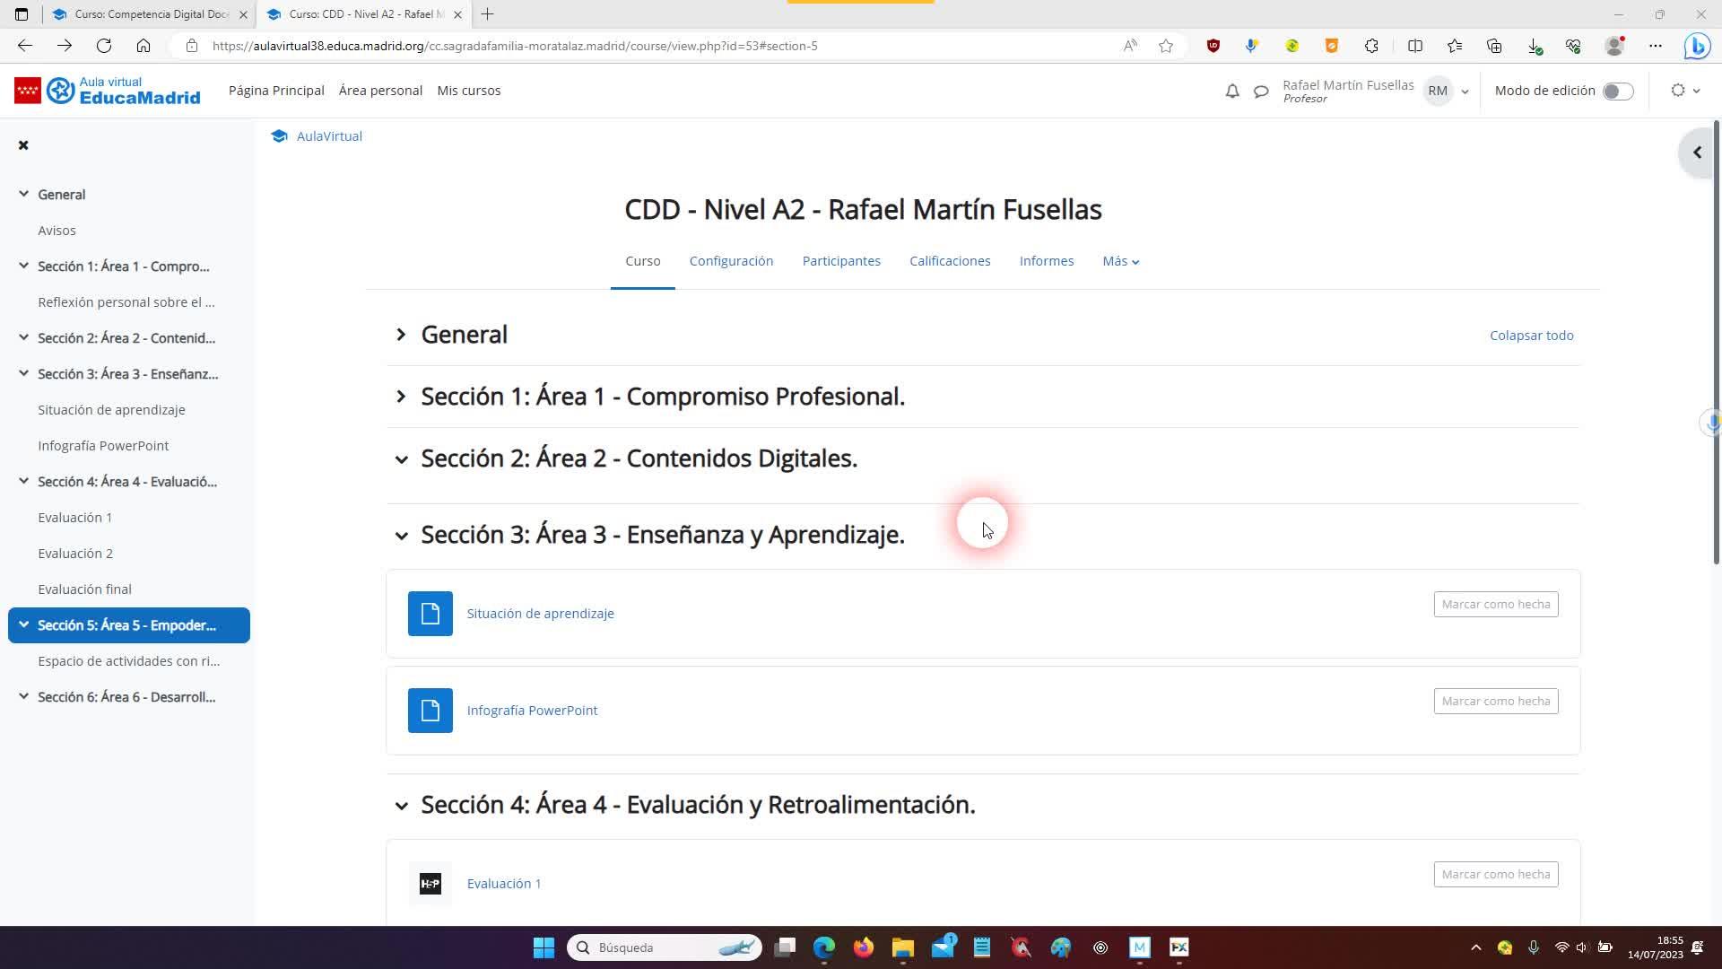Open the Más dropdown menu
Screen dimensions: 1722x969
coord(1120,261)
